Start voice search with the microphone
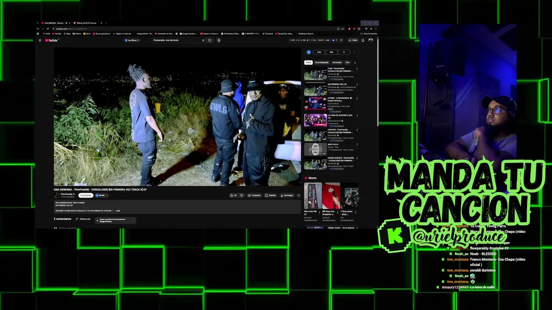This screenshot has width=552, height=310. (x=219, y=40)
